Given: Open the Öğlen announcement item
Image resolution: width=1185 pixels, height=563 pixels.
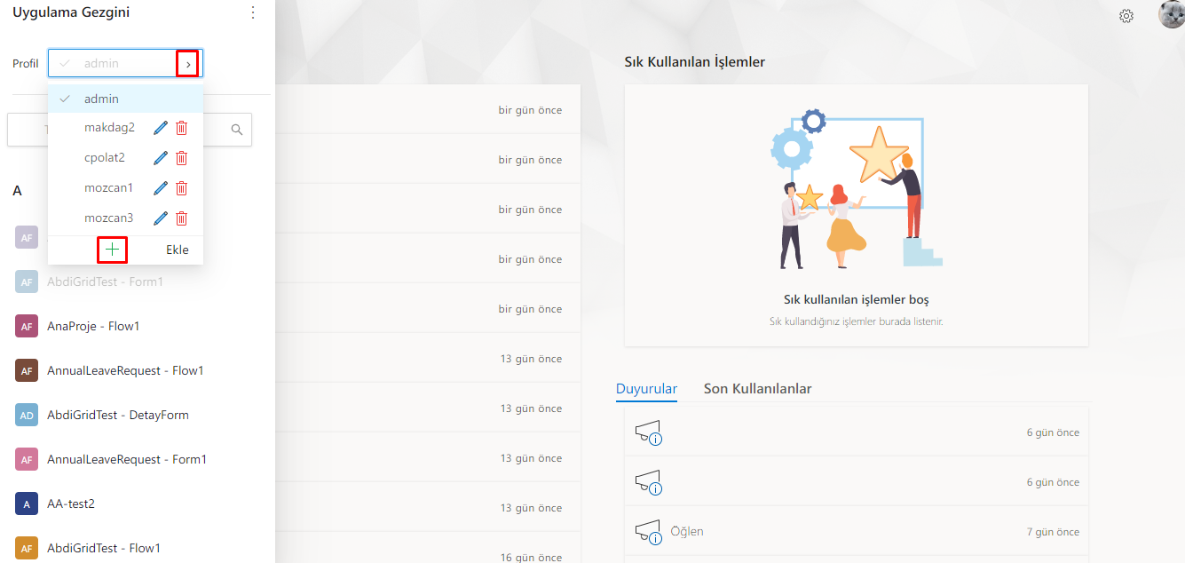Looking at the screenshot, I should [686, 532].
